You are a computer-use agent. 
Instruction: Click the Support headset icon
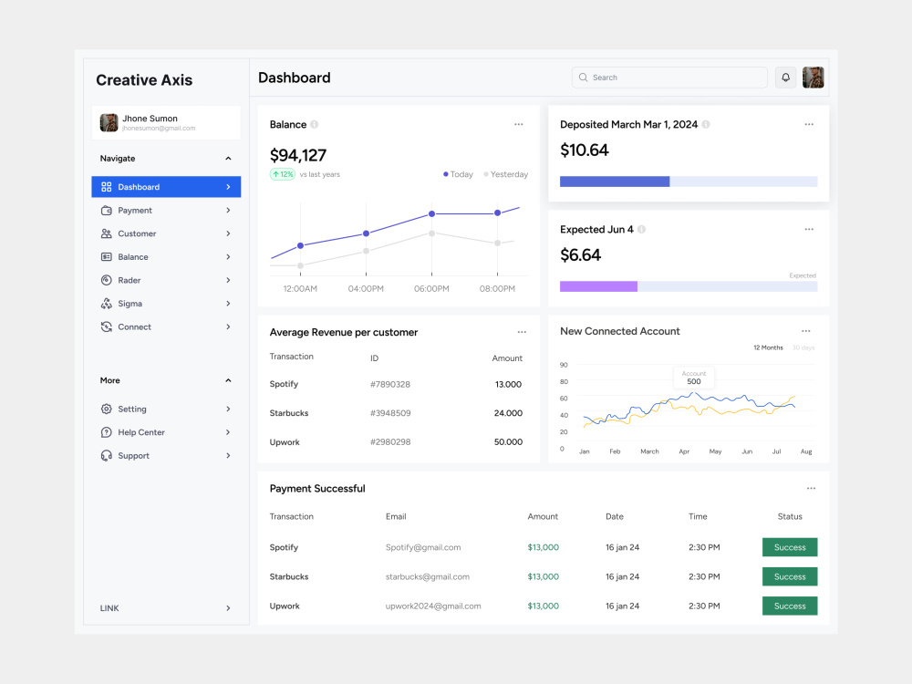(107, 455)
